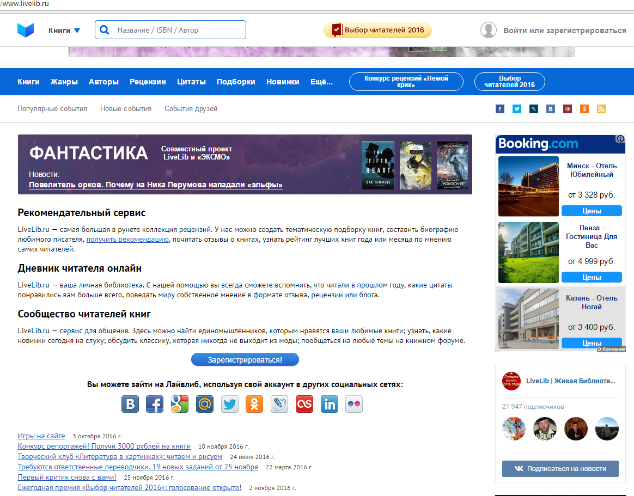Click the Зарегистрироваться! button

pyautogui.click(x=245, y=360)
